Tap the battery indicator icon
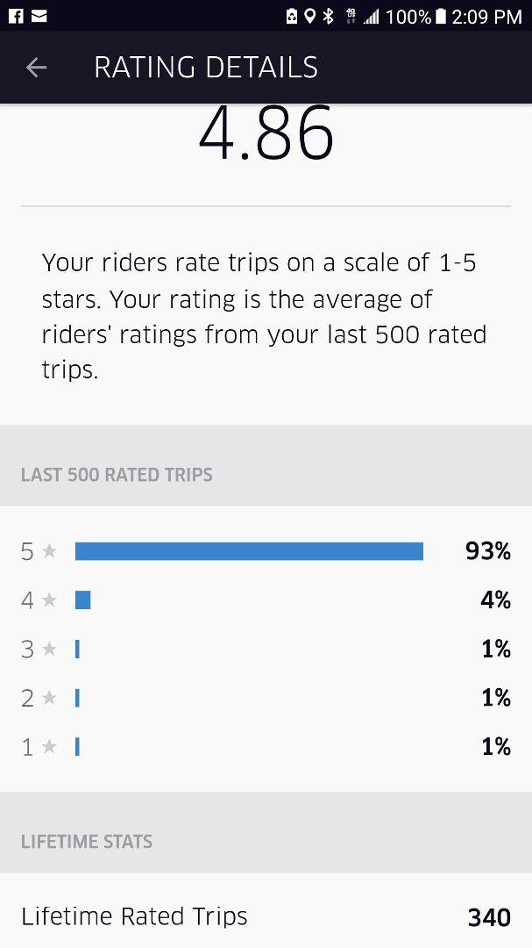This screenshot has height=948, width=532. click(440, 17)
